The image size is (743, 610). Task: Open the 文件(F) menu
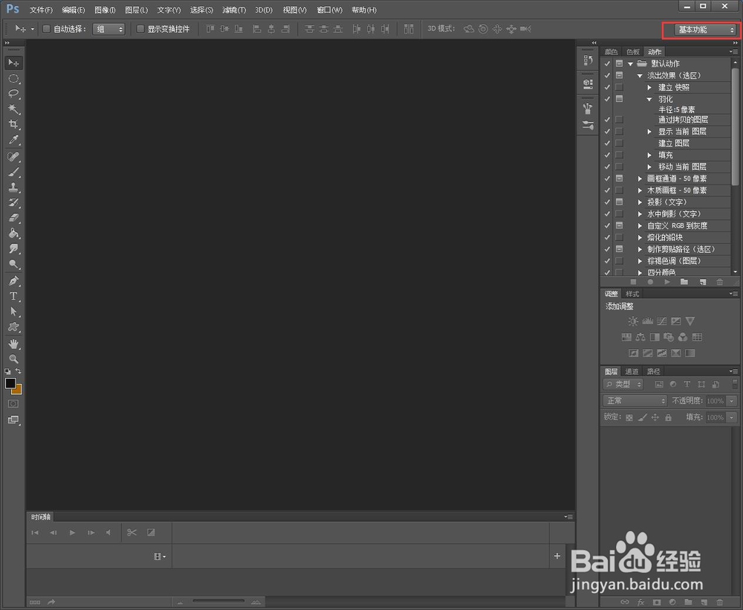[x=41, y=10]
